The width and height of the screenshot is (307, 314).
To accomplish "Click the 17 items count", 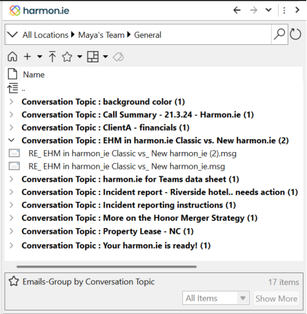I will coord(284,282).
